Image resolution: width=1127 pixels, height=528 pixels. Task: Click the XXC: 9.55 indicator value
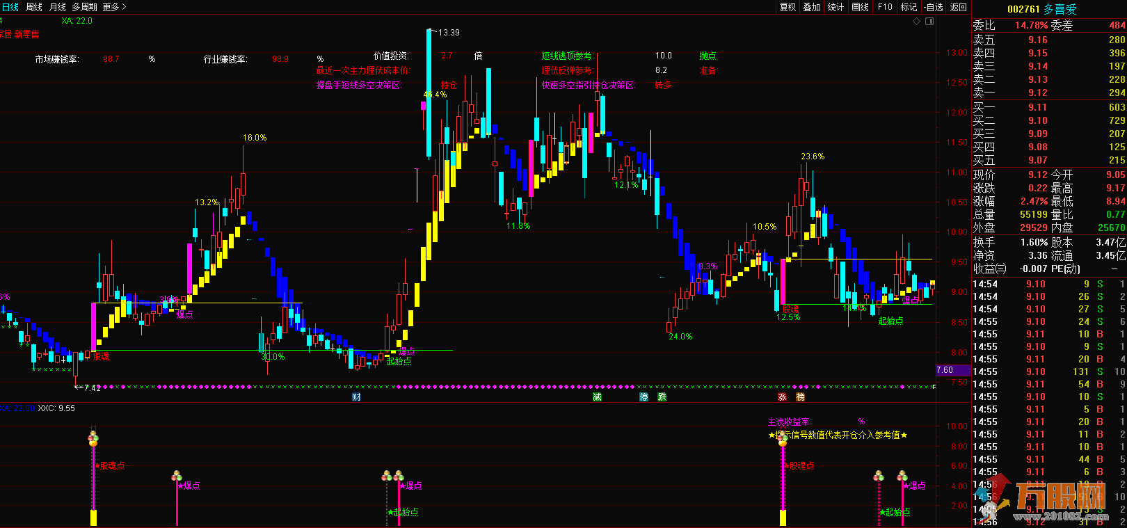(56, 408)
